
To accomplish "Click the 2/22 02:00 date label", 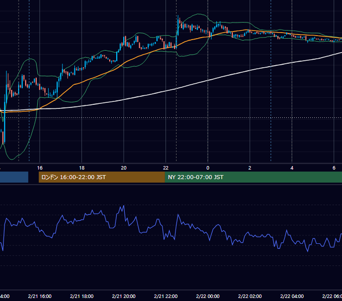I will [x=250, y=296].
